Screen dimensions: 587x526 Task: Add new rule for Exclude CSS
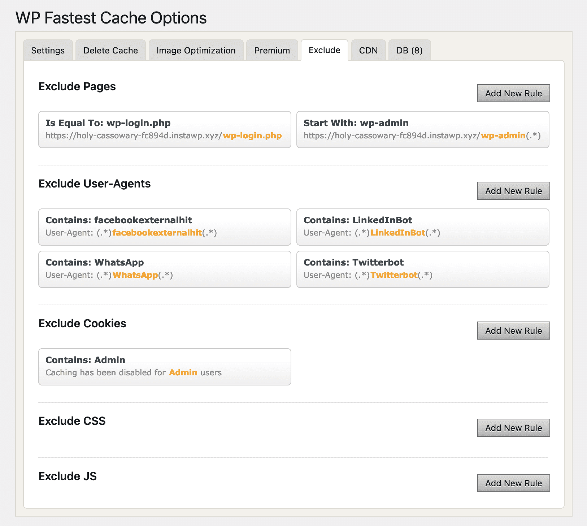[x=513, y=428]
